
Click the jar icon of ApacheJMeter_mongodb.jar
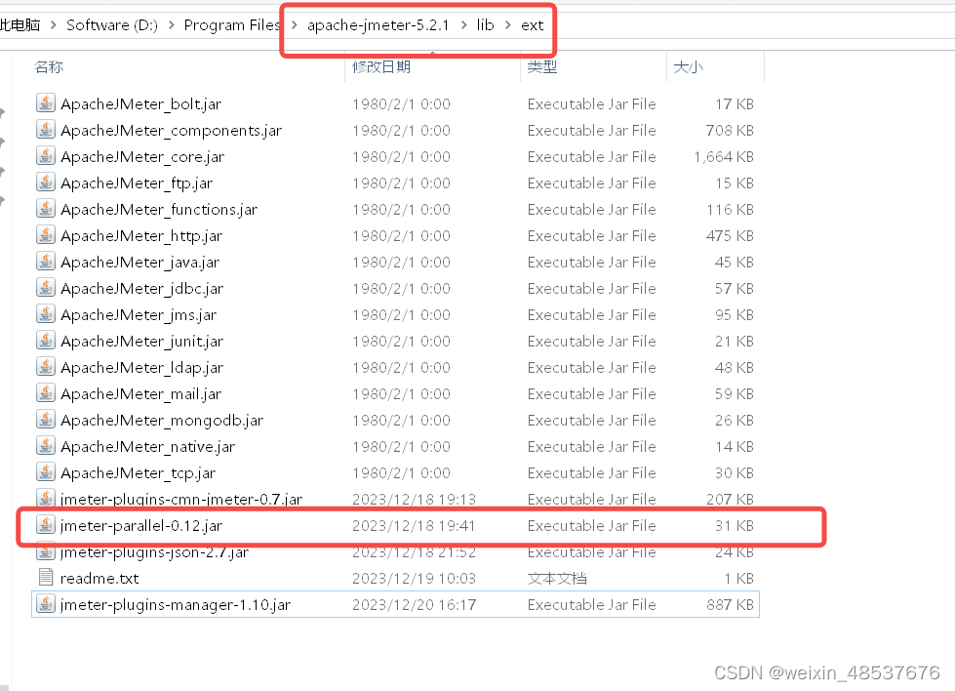coord(46,420)
